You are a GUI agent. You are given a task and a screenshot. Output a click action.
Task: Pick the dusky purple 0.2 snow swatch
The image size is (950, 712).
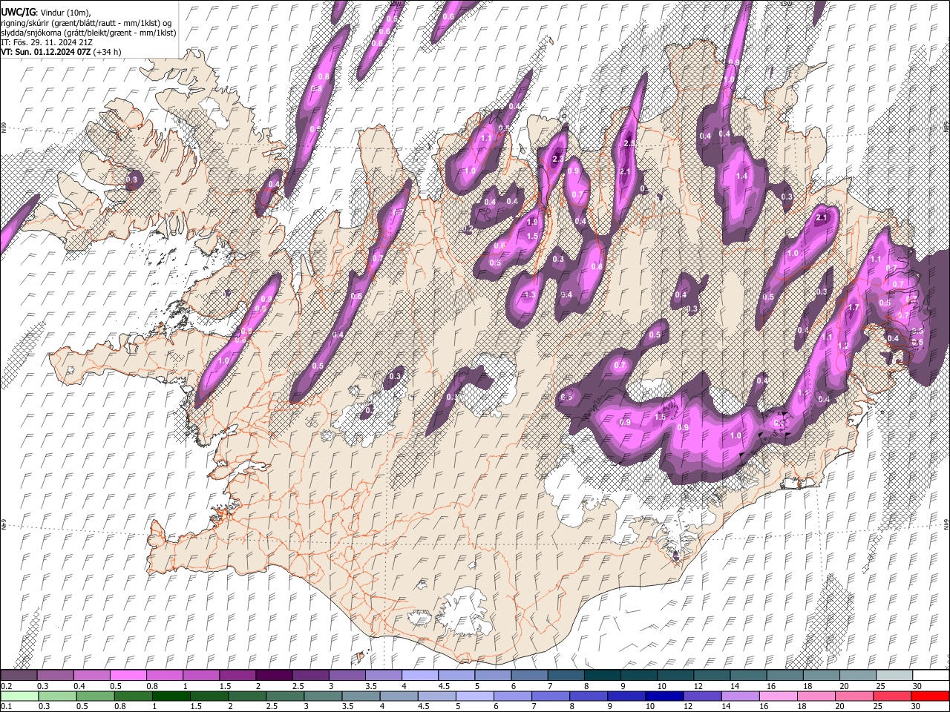tap(19, 675)
